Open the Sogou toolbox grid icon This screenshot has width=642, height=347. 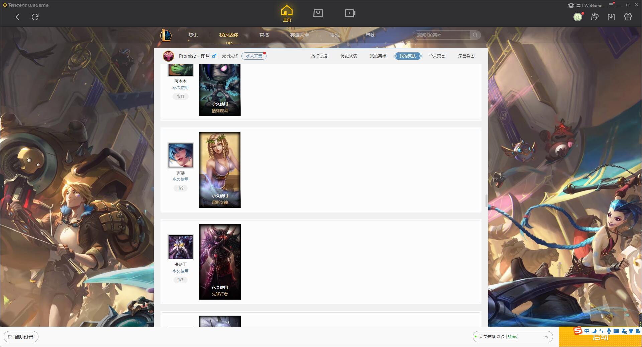(638, 331)
